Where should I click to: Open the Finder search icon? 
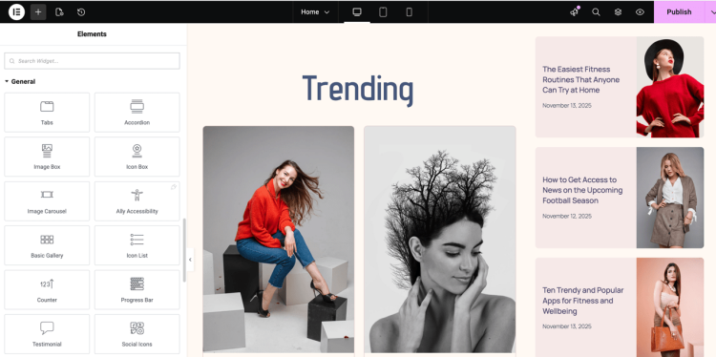(x=596, y=11)
